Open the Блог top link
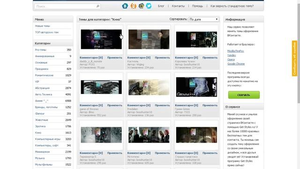 161,6
